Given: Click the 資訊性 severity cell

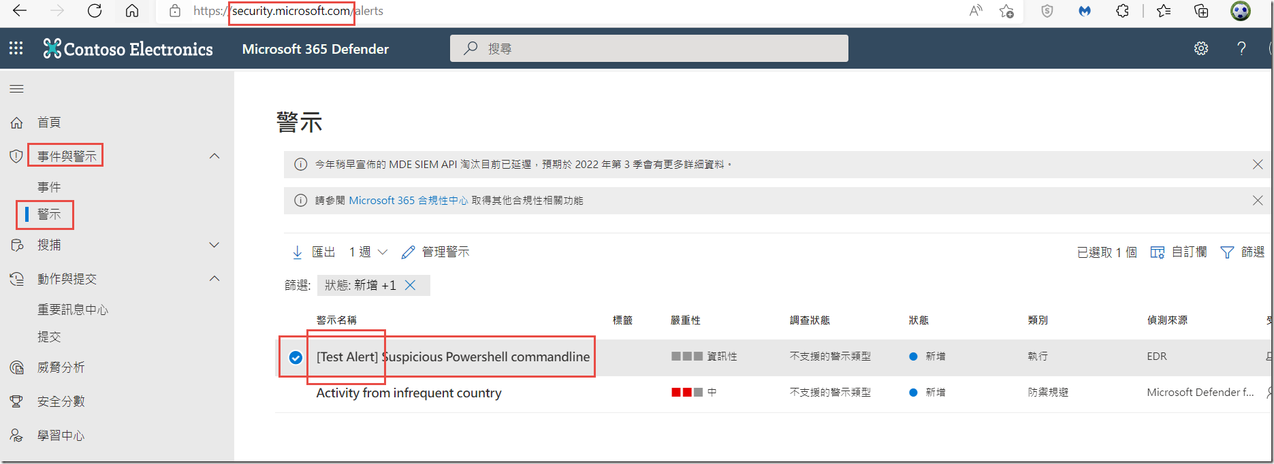Looking at the screenshot, I should (704, 357).
